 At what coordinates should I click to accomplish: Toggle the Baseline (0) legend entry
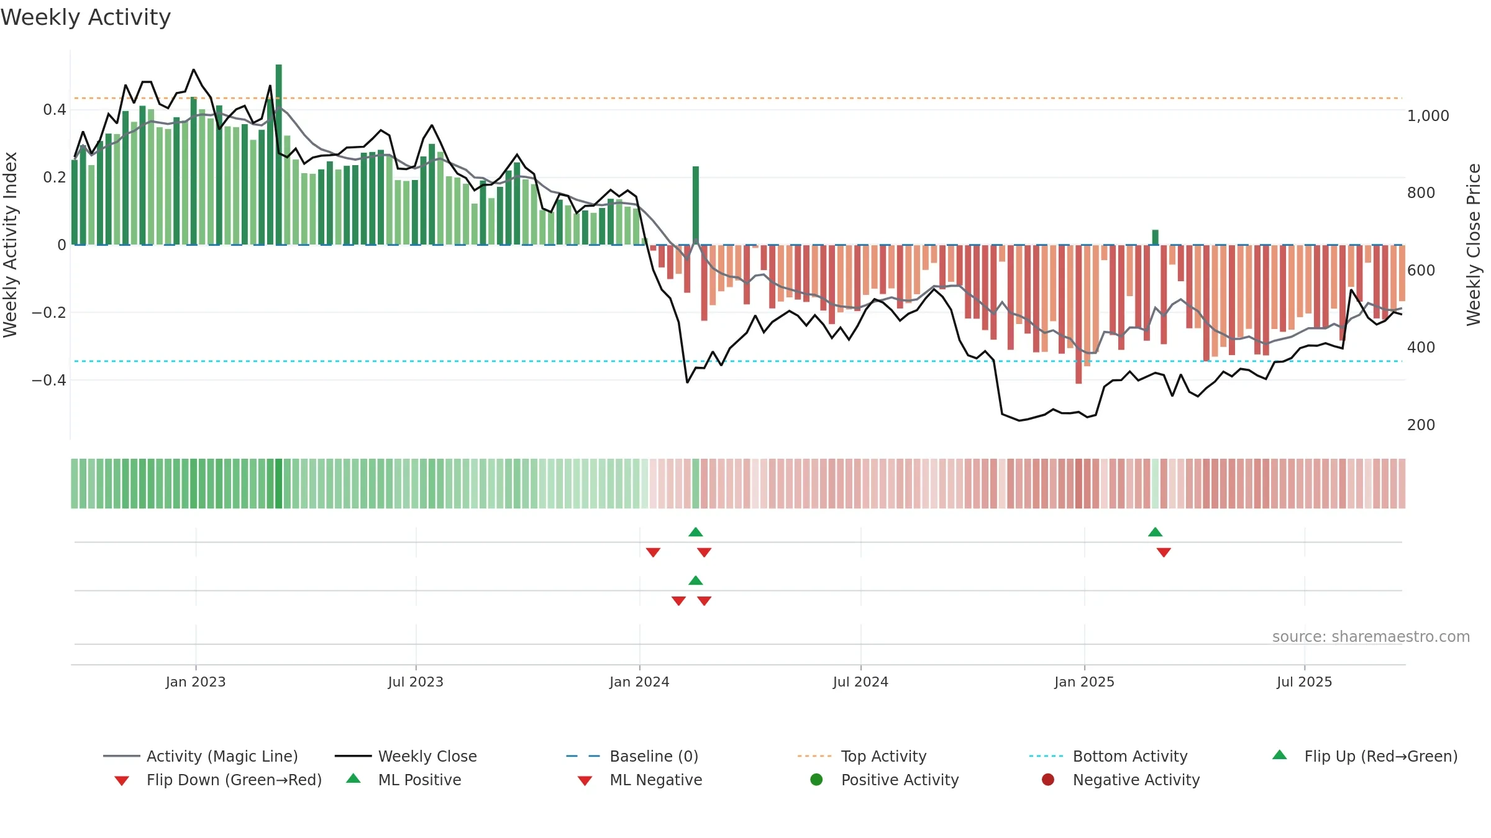pyautogui.click(x=632, y=756)
